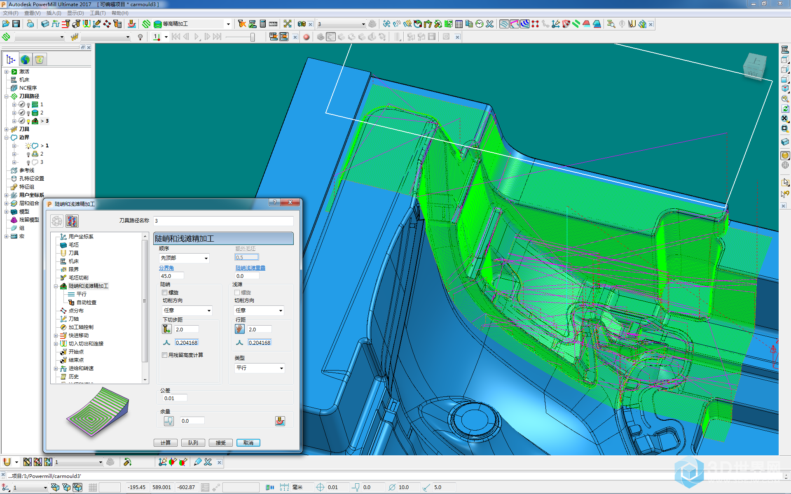This screenshot has width=791, height=494.
Task: Click the isometric view cube in viewport
Action: 755,66
